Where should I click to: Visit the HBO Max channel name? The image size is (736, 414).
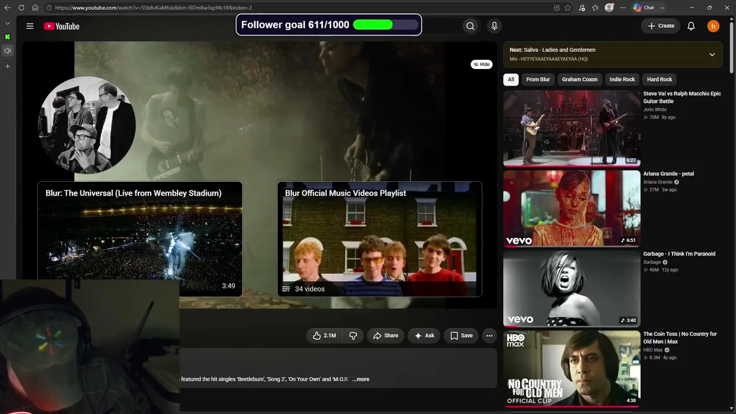[x=654, y=350]
